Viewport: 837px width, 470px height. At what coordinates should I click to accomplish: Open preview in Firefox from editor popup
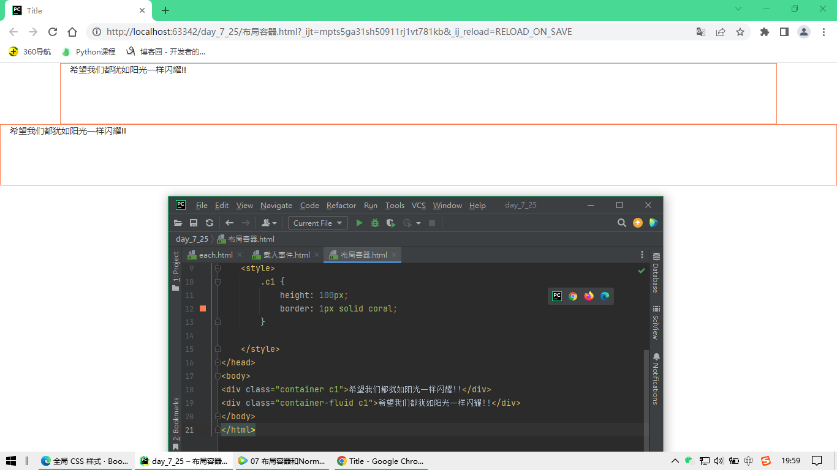coord(589,296)
